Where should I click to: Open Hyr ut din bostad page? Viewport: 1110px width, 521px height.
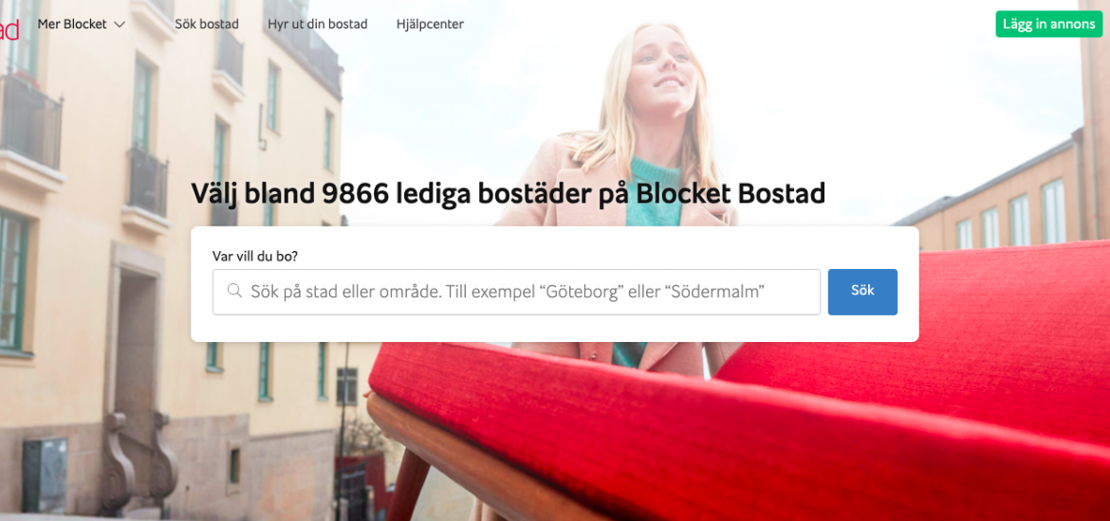(317, 24)
